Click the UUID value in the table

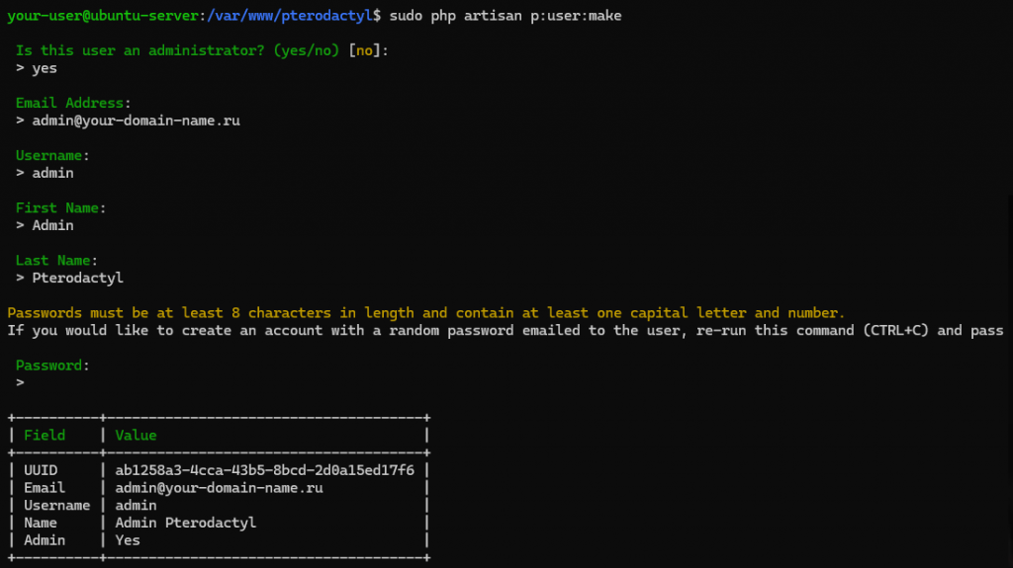264,470
